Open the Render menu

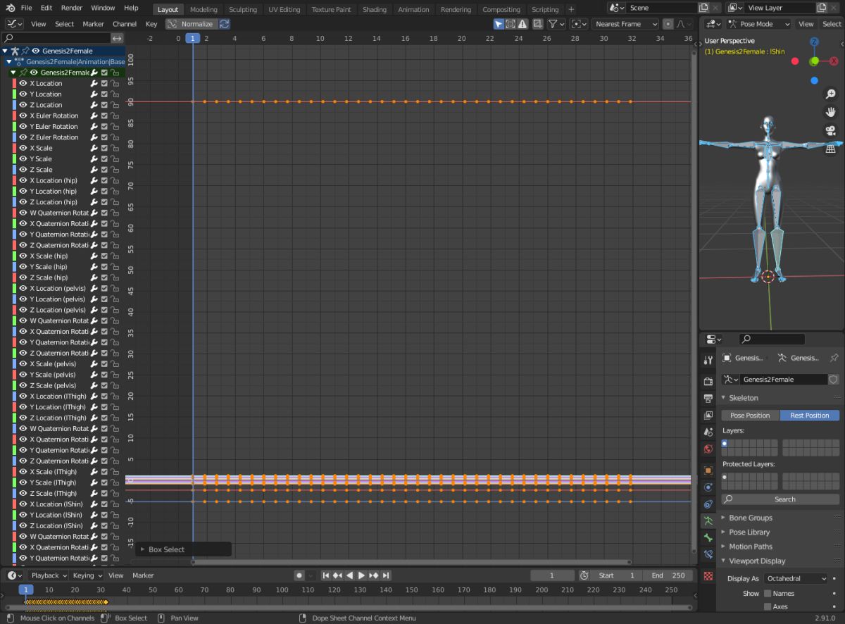(x=71, y=8)
